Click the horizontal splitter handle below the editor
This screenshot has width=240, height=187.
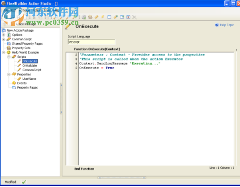pyautogui.click(x=122, y=178)
